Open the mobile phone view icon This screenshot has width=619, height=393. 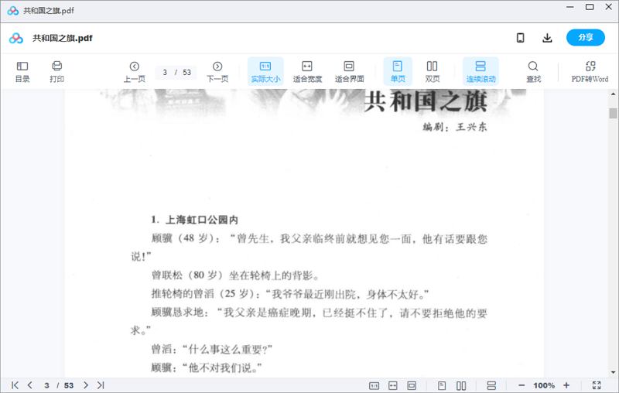[521, 38]
